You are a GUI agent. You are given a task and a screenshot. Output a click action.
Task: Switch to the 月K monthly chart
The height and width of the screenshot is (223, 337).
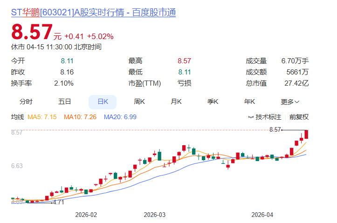[176, 102]
